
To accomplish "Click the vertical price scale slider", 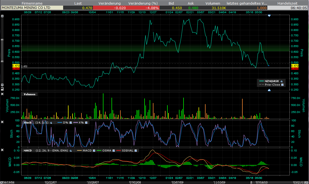I will pyautogui.click(x=2, y=51).
